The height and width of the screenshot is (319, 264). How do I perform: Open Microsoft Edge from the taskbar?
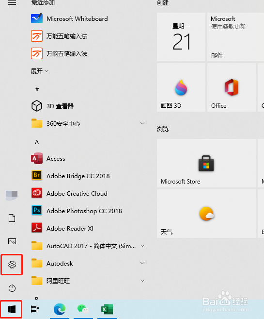point(60,309)
